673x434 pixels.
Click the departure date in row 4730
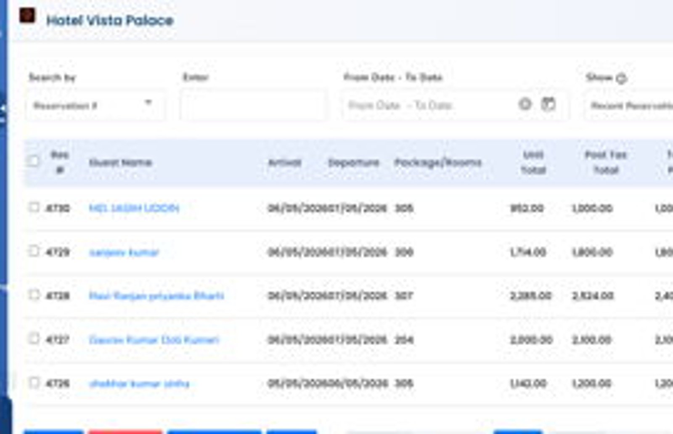pyautogui.click(x=357, y=208)
